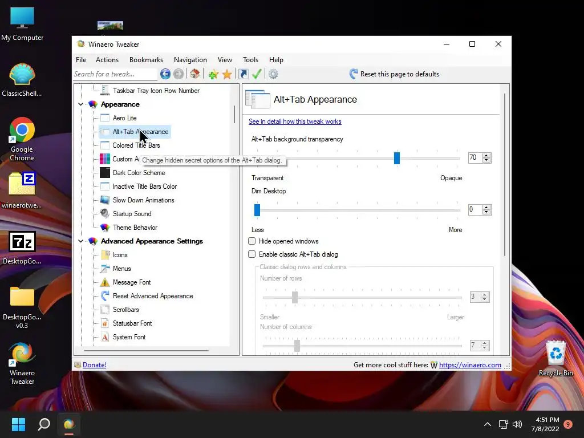Select Taskbar Tray Icon Row Number item

tap(156, 91)
